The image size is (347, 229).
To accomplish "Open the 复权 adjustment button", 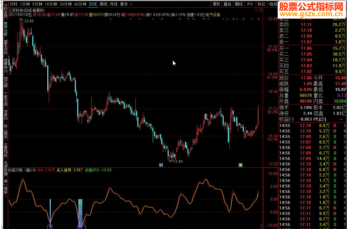I will point(216,4).
